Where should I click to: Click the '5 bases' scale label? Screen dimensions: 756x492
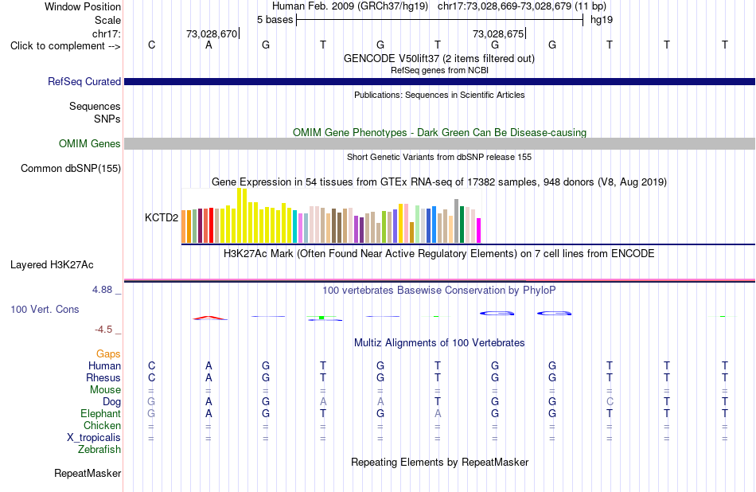(275, 20)
